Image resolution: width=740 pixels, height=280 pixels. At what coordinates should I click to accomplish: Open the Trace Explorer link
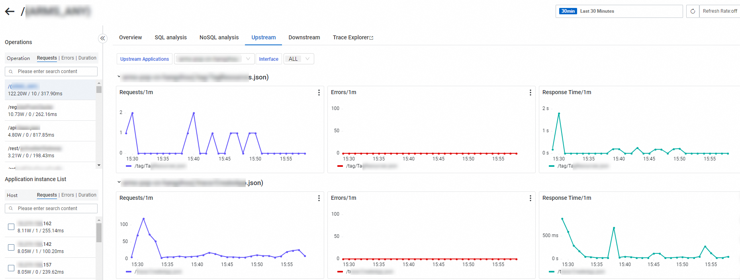(352, 37)
